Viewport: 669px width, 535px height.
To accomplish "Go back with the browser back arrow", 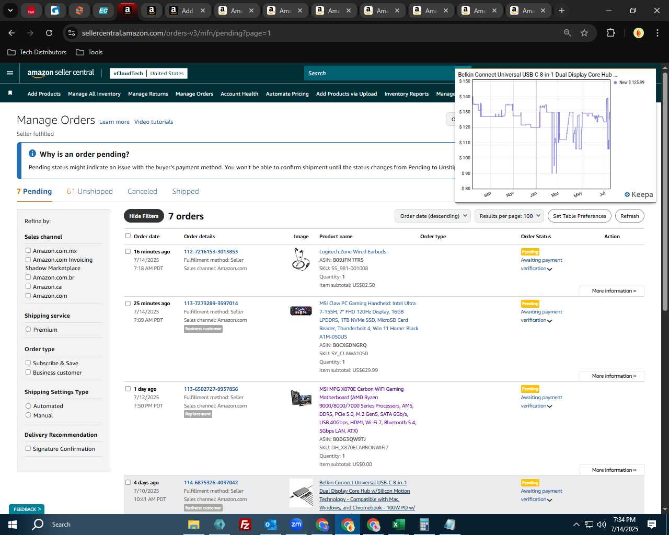I will [11, 33].
